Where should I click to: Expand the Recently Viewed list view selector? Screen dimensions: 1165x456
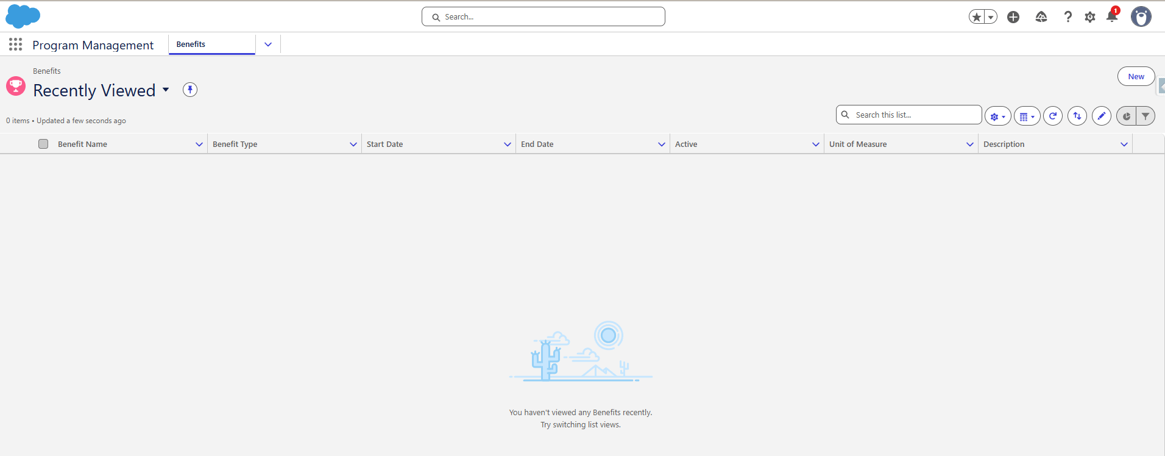[166, 90]
